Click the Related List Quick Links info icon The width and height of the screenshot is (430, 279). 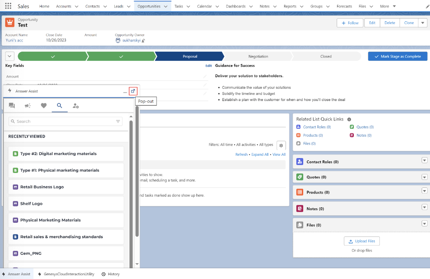[349, 120]
